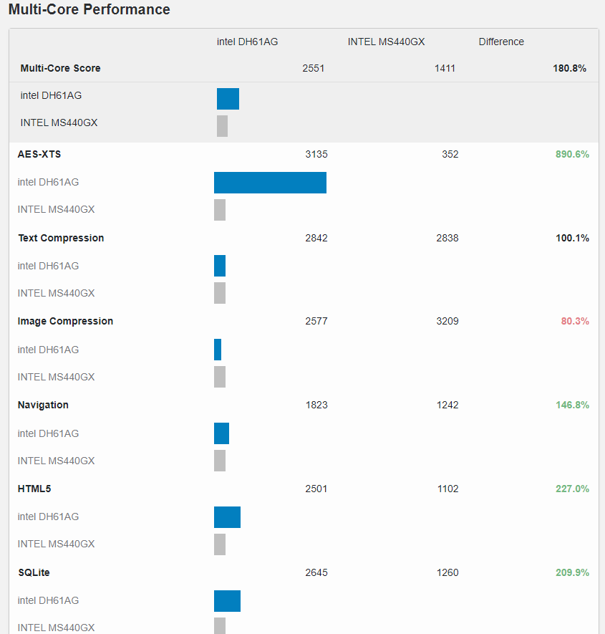This screenshot has width=605, height=634.
Task: Click the Text Compression benchmark label
Action: 61,238
